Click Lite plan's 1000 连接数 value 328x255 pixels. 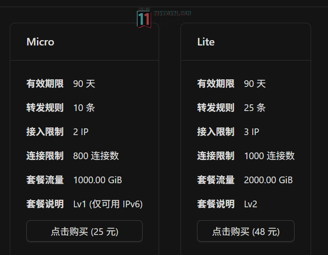[269, 156]
